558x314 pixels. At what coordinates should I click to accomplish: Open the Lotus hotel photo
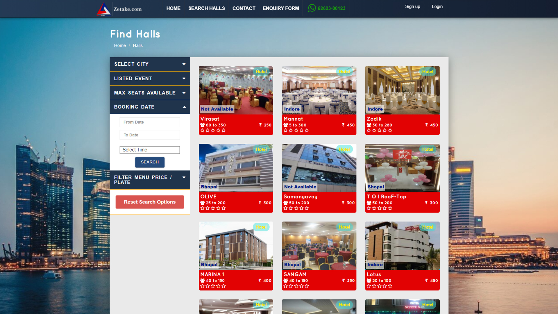tap(402, 246)
